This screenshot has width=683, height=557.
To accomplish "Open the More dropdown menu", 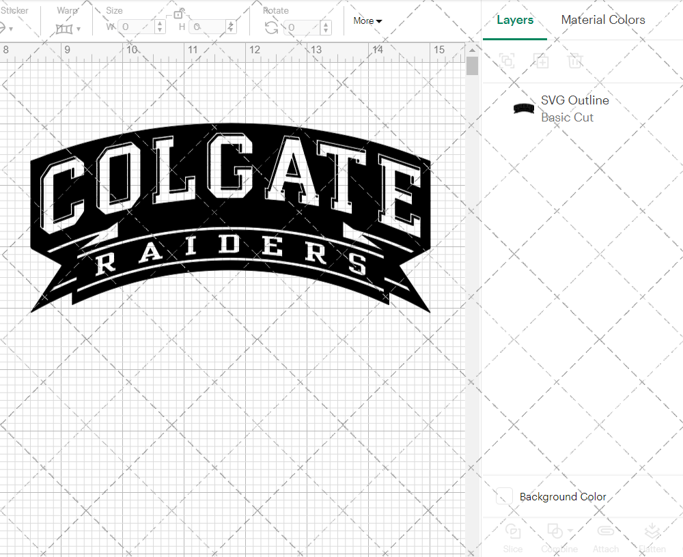I will click(x=367, y=20).
